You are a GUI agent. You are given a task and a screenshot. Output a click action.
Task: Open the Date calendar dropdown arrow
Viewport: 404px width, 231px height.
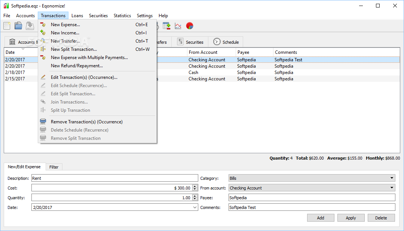pyautogui.click(x=195, y=207)
